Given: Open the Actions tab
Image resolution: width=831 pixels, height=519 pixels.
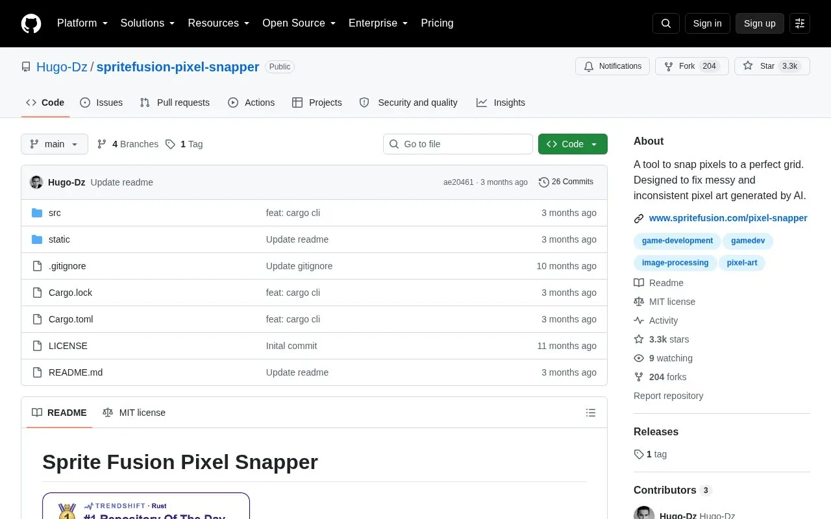Looking at the screenshot, I should click(251, 103).
